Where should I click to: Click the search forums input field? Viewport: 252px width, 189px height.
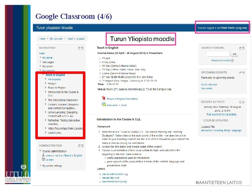pyautogui.click(x=218, y=54)
